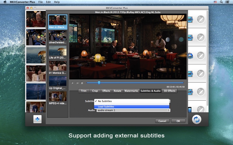This screenshot has width=233, height=145.
Task: Click the second row output format film icon
Action: click(x=190, y=38)
